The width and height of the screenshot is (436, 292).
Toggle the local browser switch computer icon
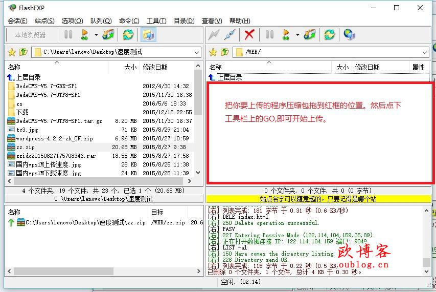pyautogui.click(x=148, y=35)
